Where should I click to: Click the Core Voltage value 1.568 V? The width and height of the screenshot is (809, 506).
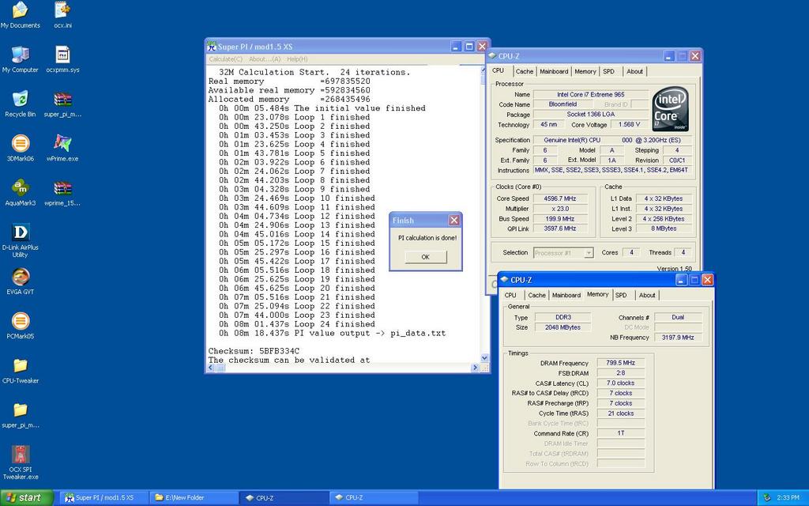[x=629, y=124]
